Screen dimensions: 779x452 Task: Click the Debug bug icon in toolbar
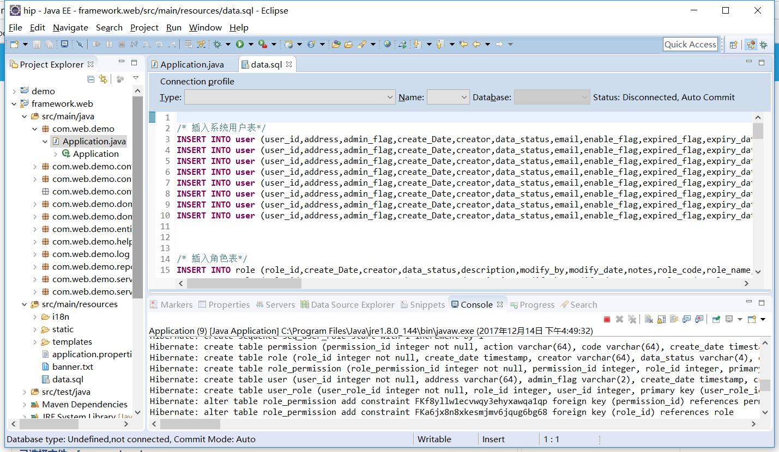coord(218,44)
